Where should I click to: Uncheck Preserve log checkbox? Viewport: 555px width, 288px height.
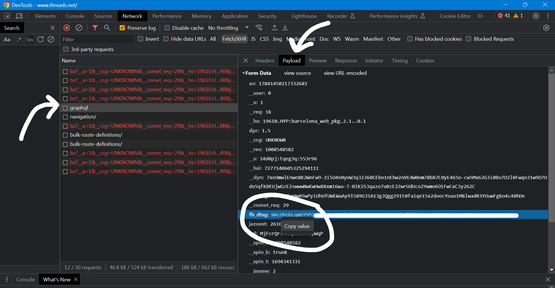point(122,28)
